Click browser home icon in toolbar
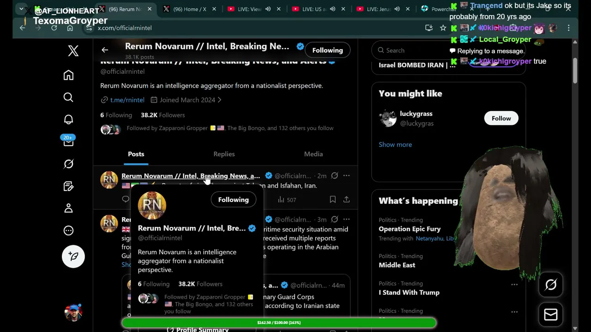 click(x=70, y=28)
